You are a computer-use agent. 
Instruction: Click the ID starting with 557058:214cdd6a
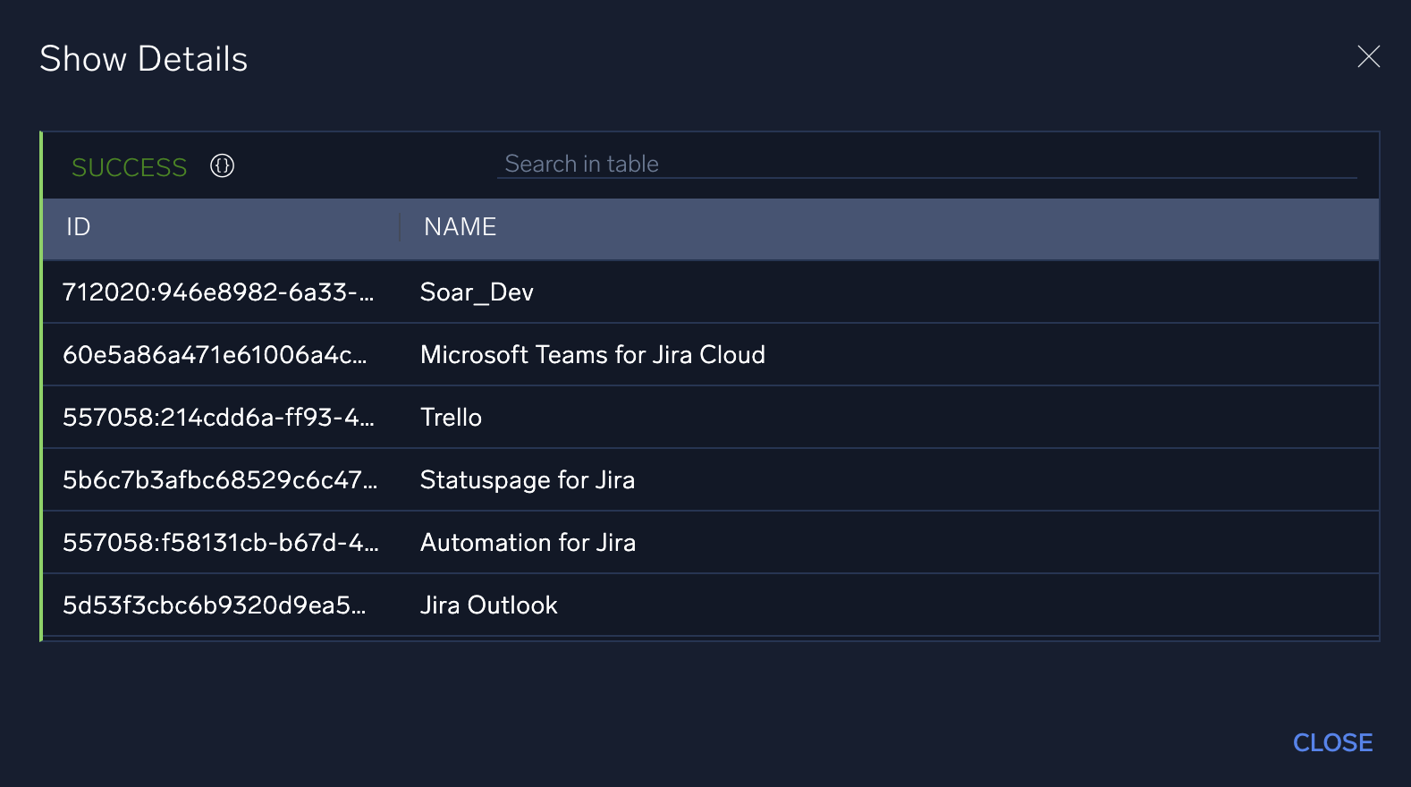pos(217,418)
